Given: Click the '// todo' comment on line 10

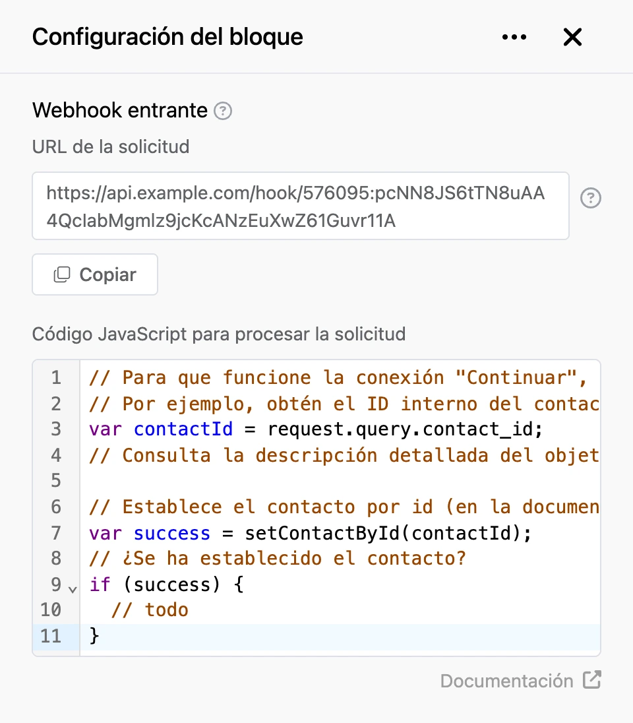Looking at the screenshot, I should pyautogui.click(x=150, y=610).
